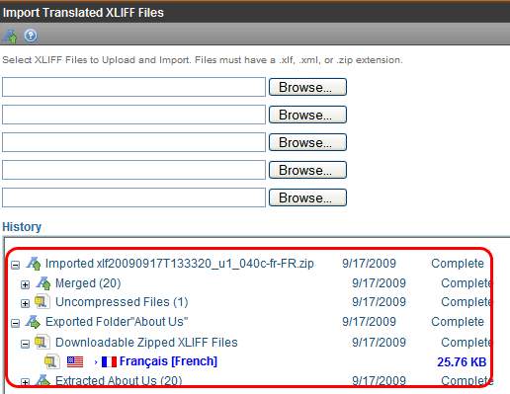Select Imported xlf20090917T133320_u1_040c-fr-FR.zip text
The width and height of the screenshot is (510, 394).
point(180,264)
